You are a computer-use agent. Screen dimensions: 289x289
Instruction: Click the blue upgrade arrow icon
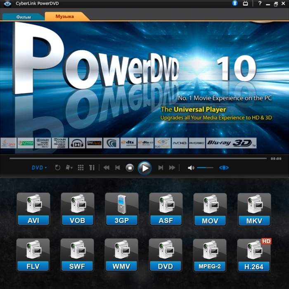[235, 3]
